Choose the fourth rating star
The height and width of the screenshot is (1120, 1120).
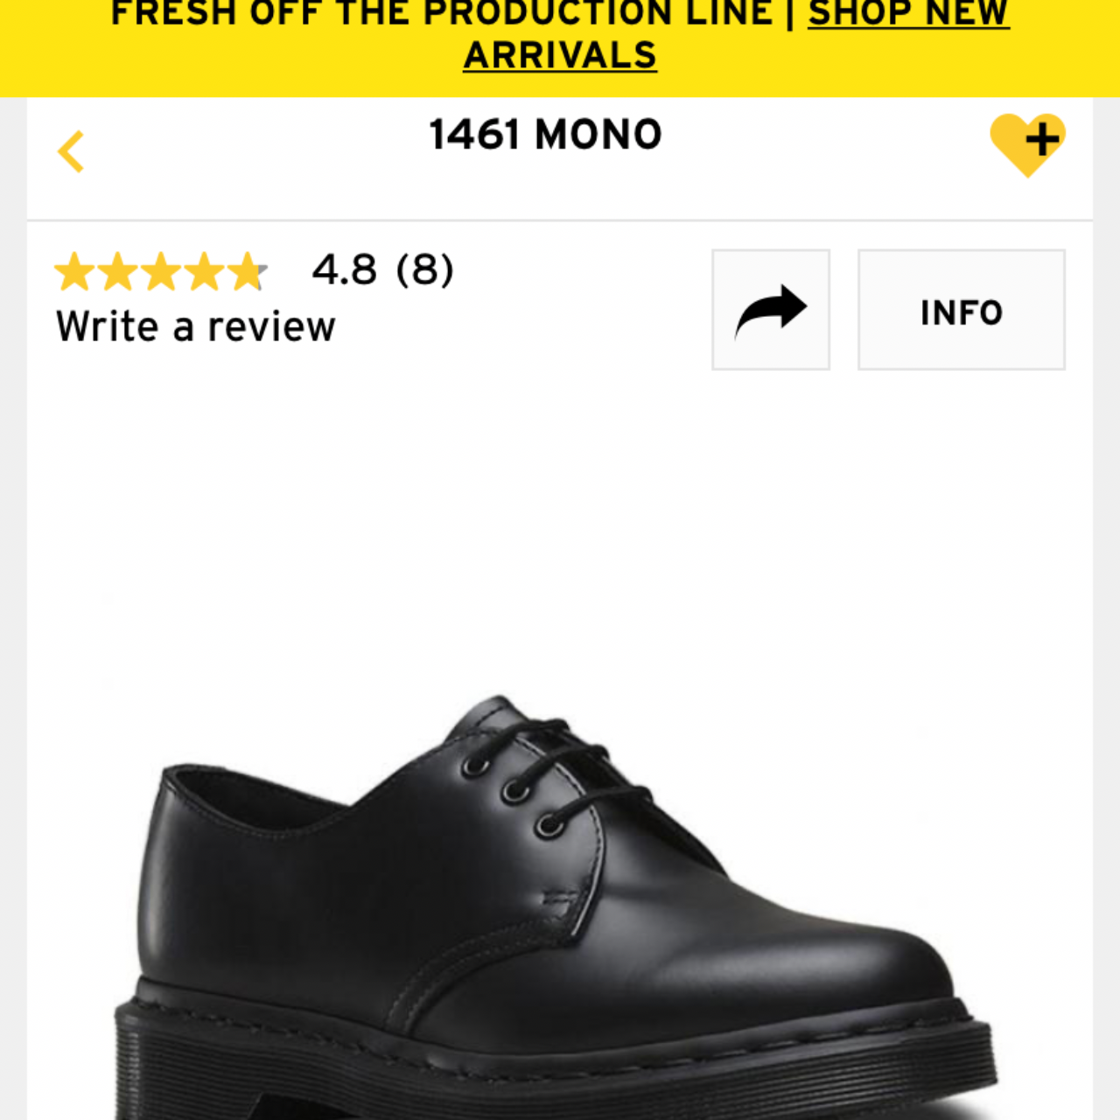(x=204, y=271)
